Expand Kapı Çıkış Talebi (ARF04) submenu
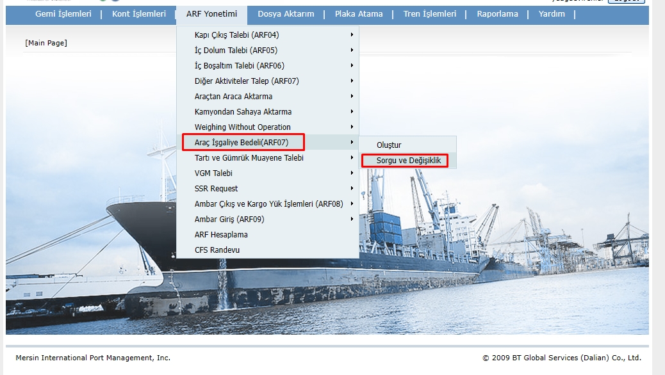Screen dimensions: 665x375 [x=236, y=35]
